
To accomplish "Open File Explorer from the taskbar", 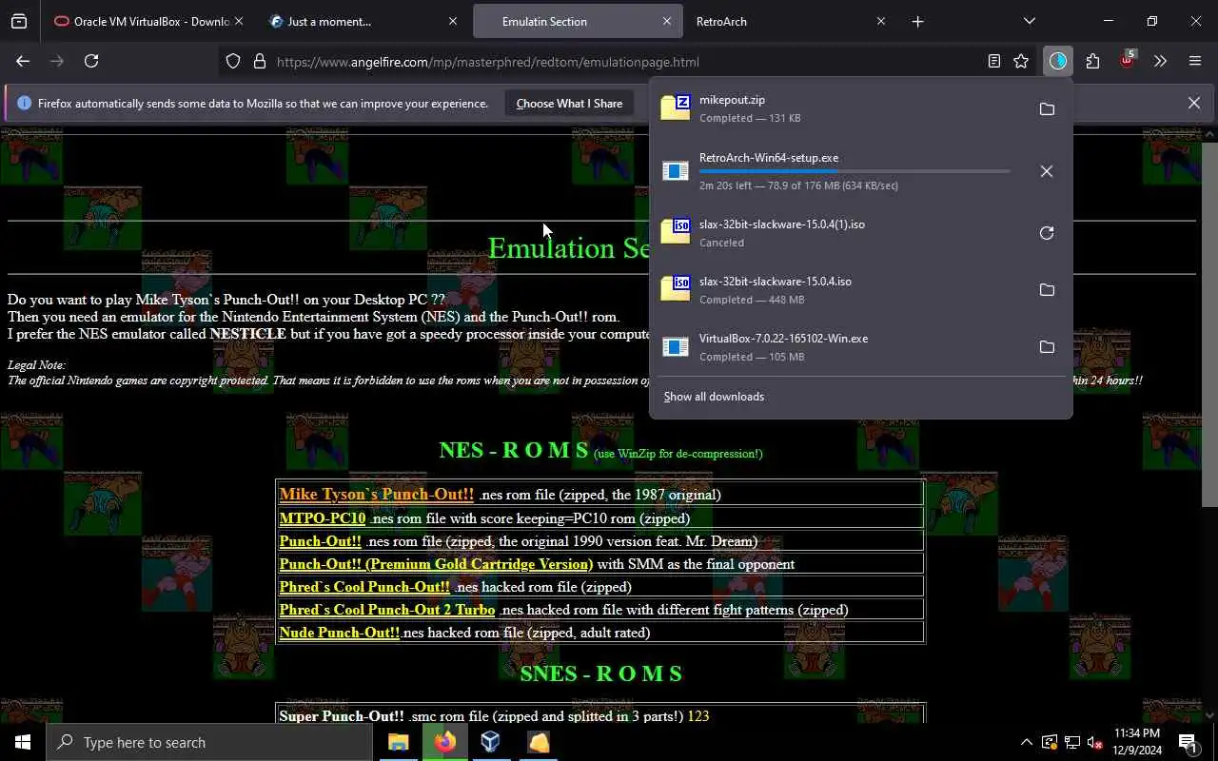I will click(398, 742).
